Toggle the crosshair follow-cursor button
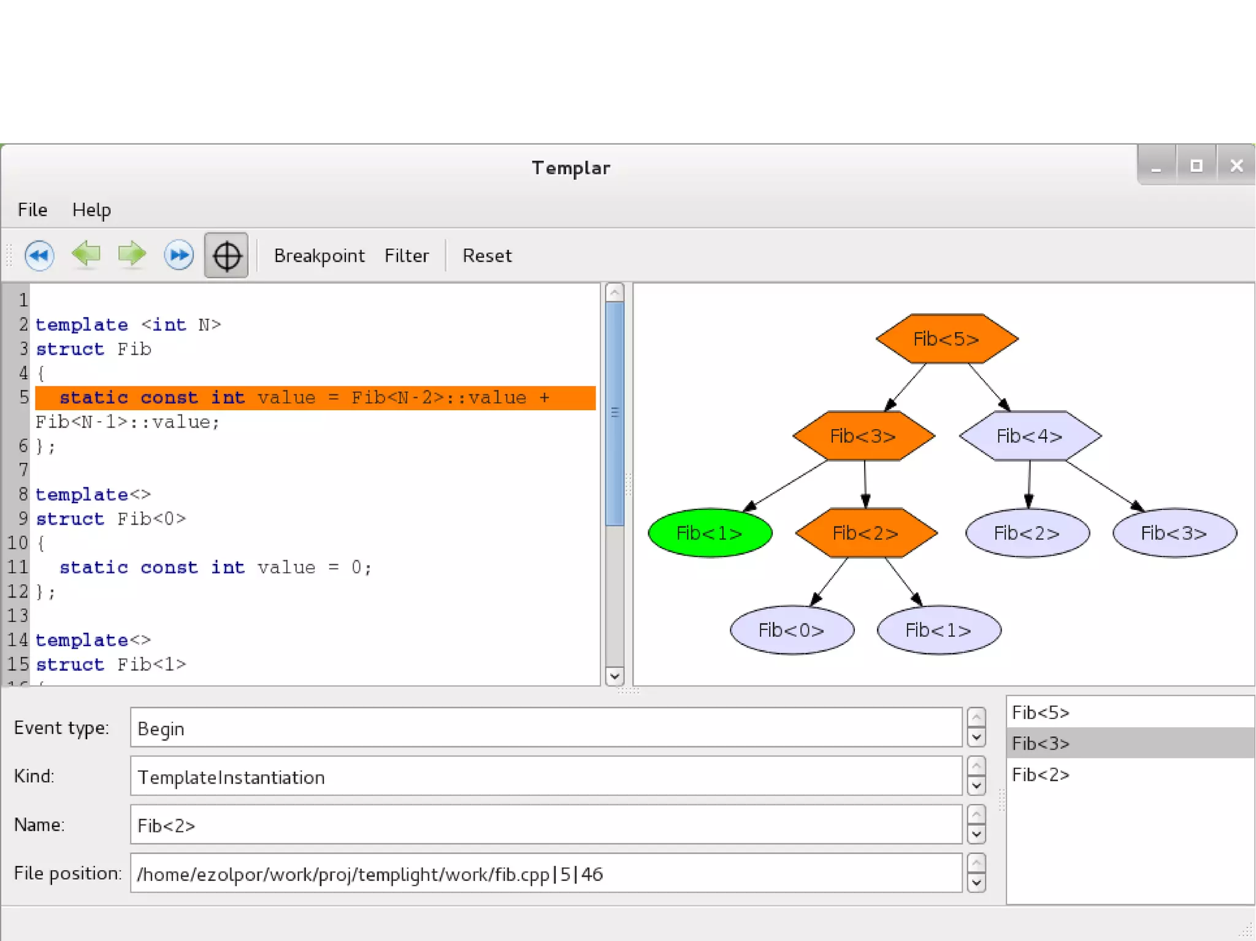 [226, 255]
